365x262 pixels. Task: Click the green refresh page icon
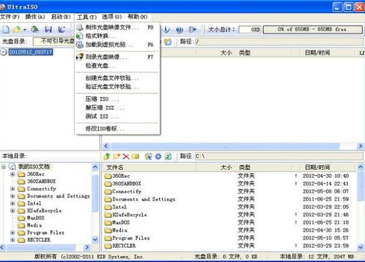(x=168, y=157)
